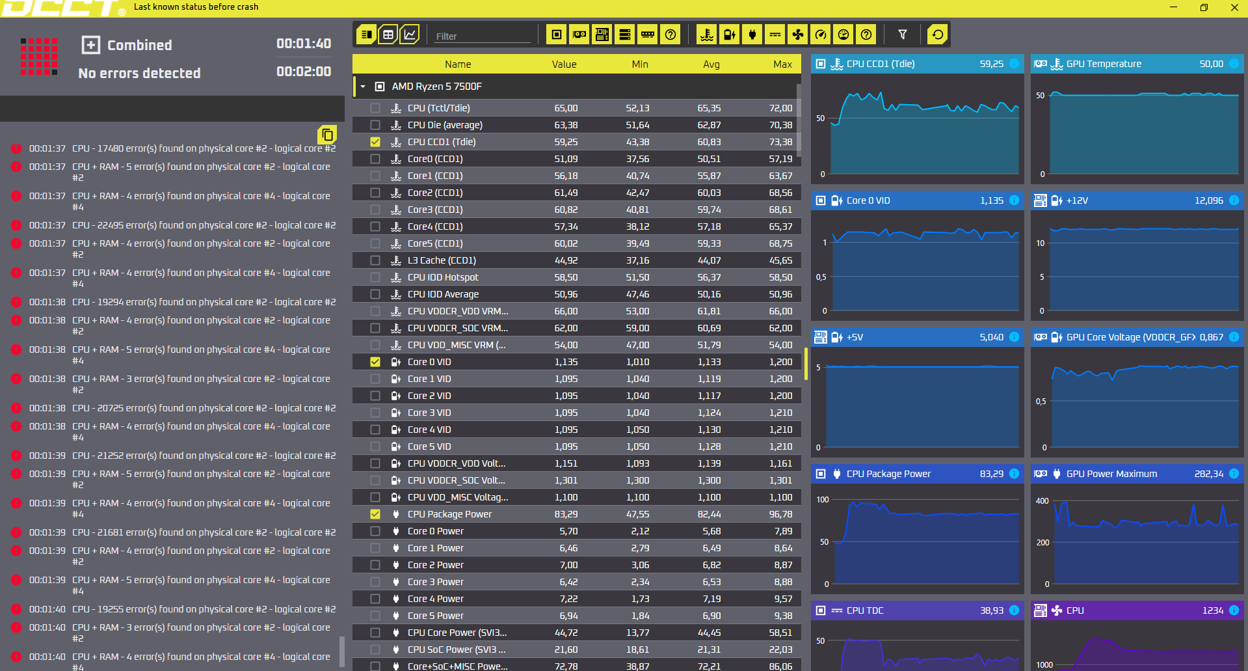This screenshot has height=671, width=1248.
Task: Enable the CPU (Tctl/Tdie) checkbox
Action: (375, 108)
